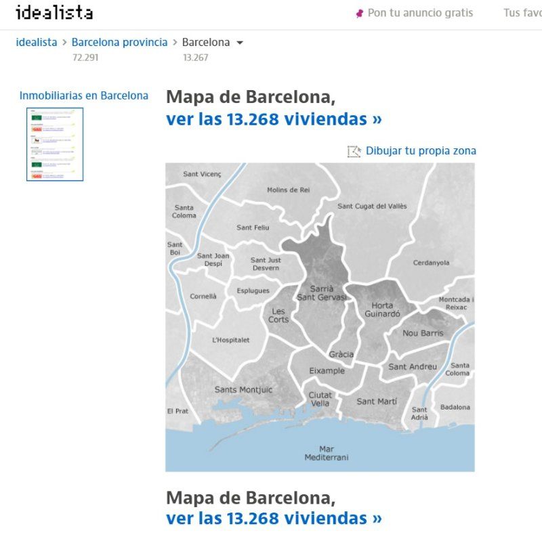Open Tus favoritos link in header
The width and height of the screenshot is (542, 539).
(x=522, y=13)
